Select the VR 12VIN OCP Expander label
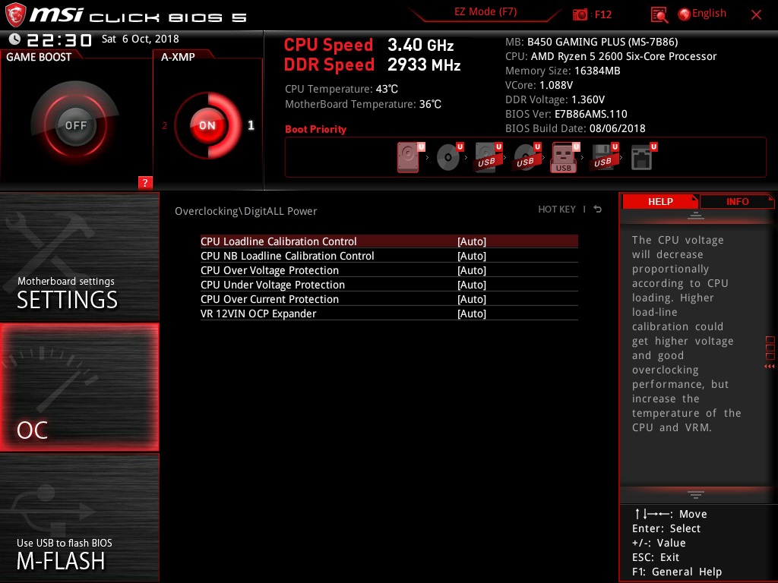 pos(258,314)
